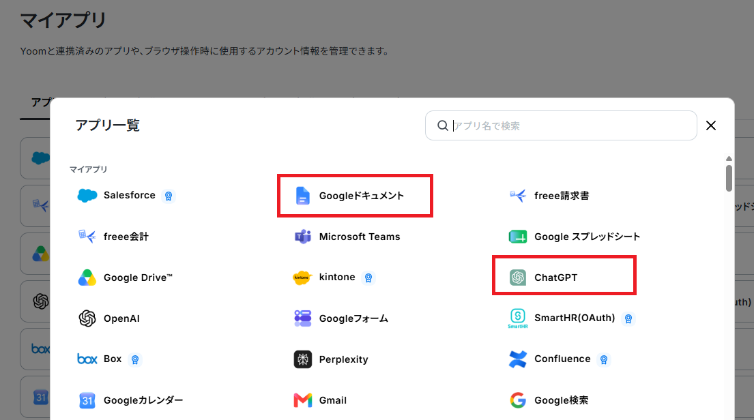Click the kintone cloud icon

[x=302, y=277]
